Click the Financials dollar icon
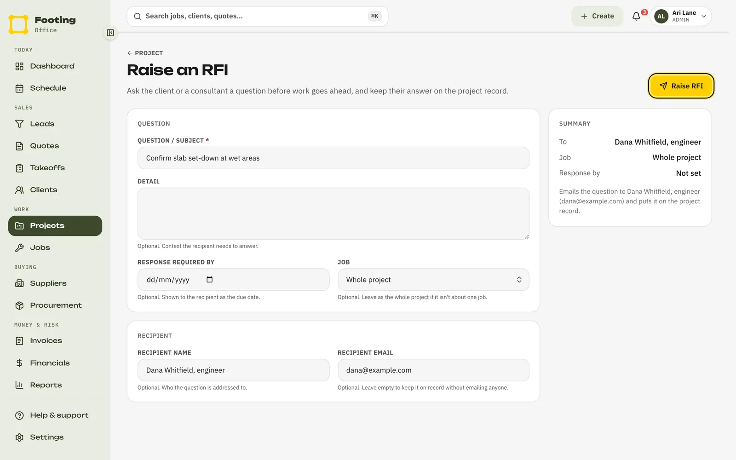Screen dimensions: 736x460 19,363
